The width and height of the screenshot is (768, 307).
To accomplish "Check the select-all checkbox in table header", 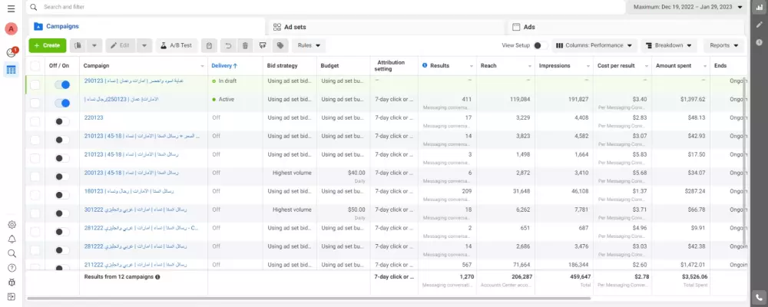I will [35, 66].
